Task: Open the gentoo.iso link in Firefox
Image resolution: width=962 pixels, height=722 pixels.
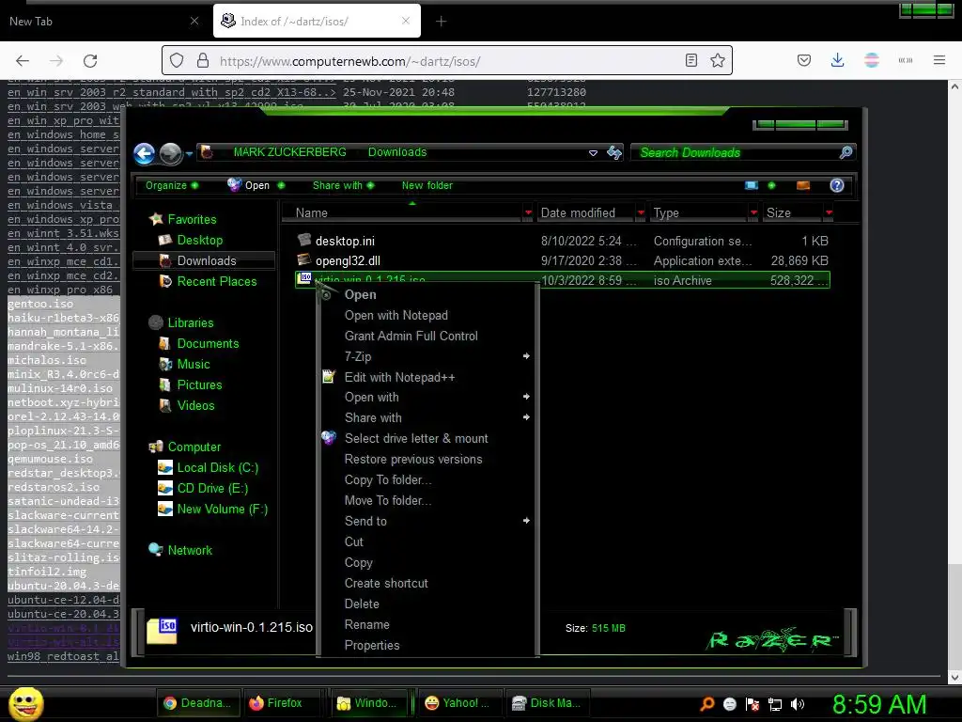Action: (40, 304)
